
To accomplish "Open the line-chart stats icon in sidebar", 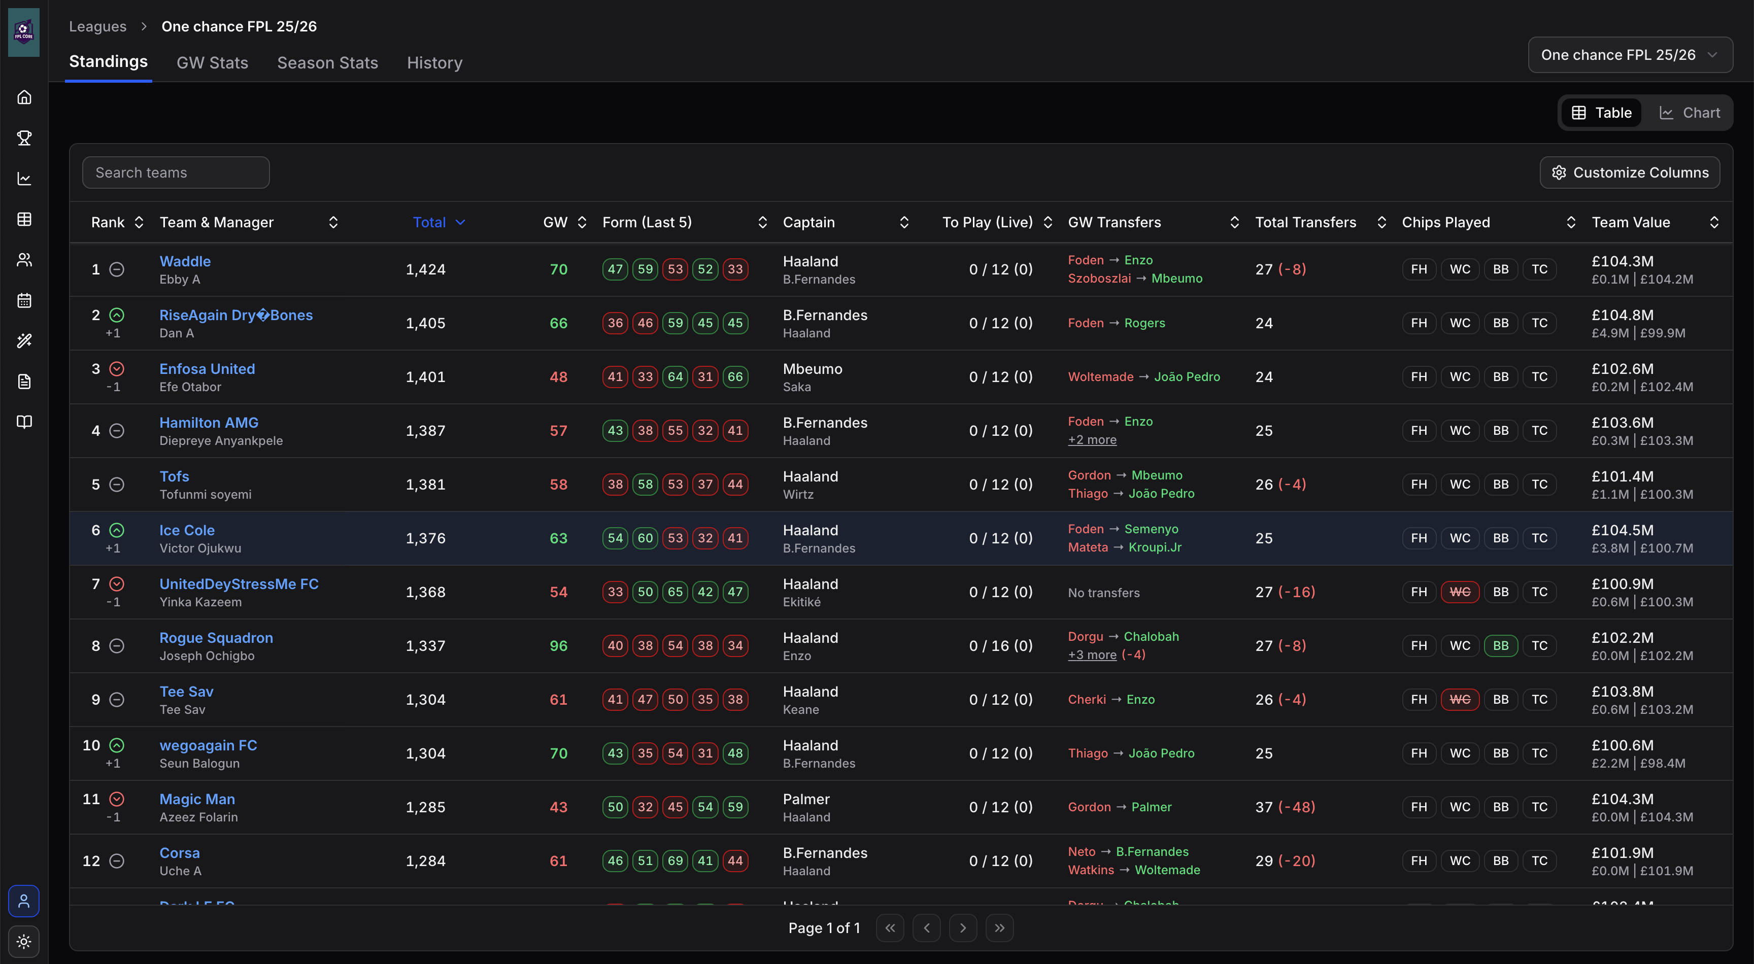I will click(x=24, y=179).
